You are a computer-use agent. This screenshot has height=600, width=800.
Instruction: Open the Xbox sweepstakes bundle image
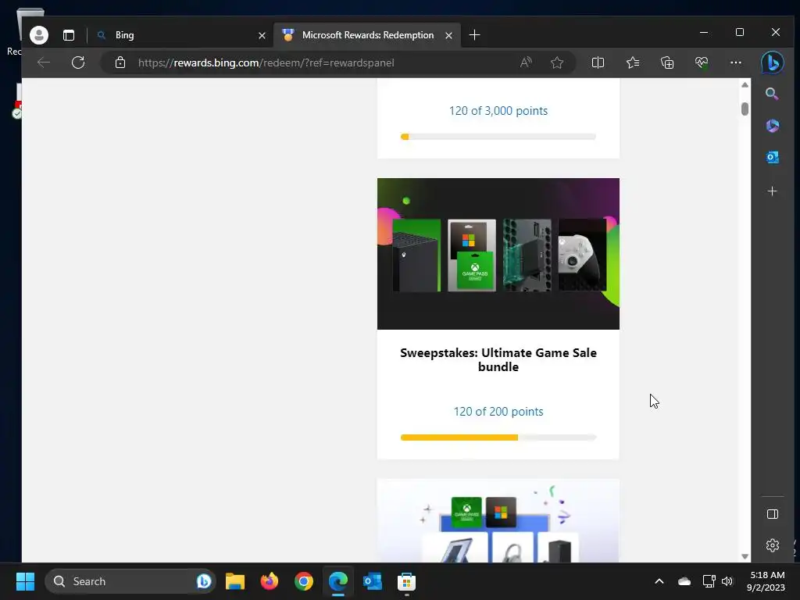498,254
